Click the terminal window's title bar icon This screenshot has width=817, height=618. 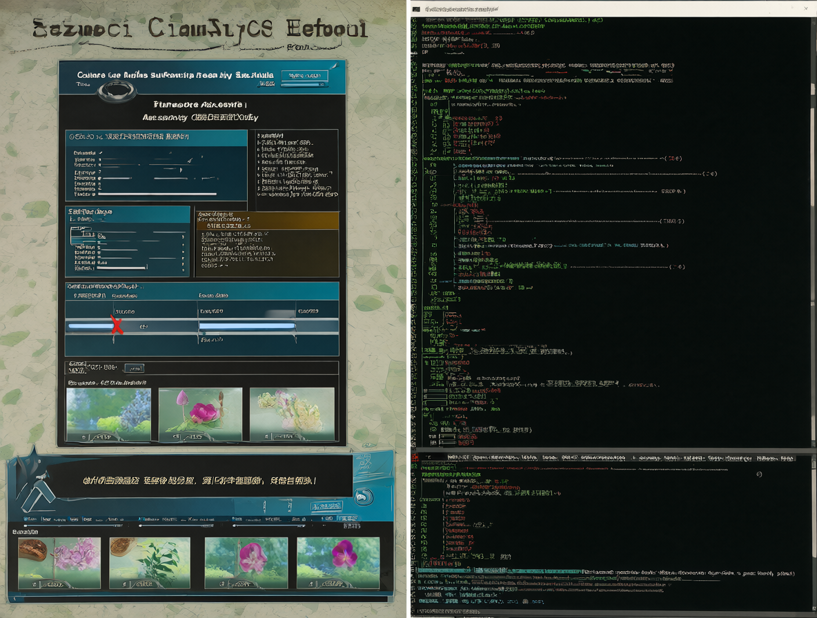click(416, 9)
